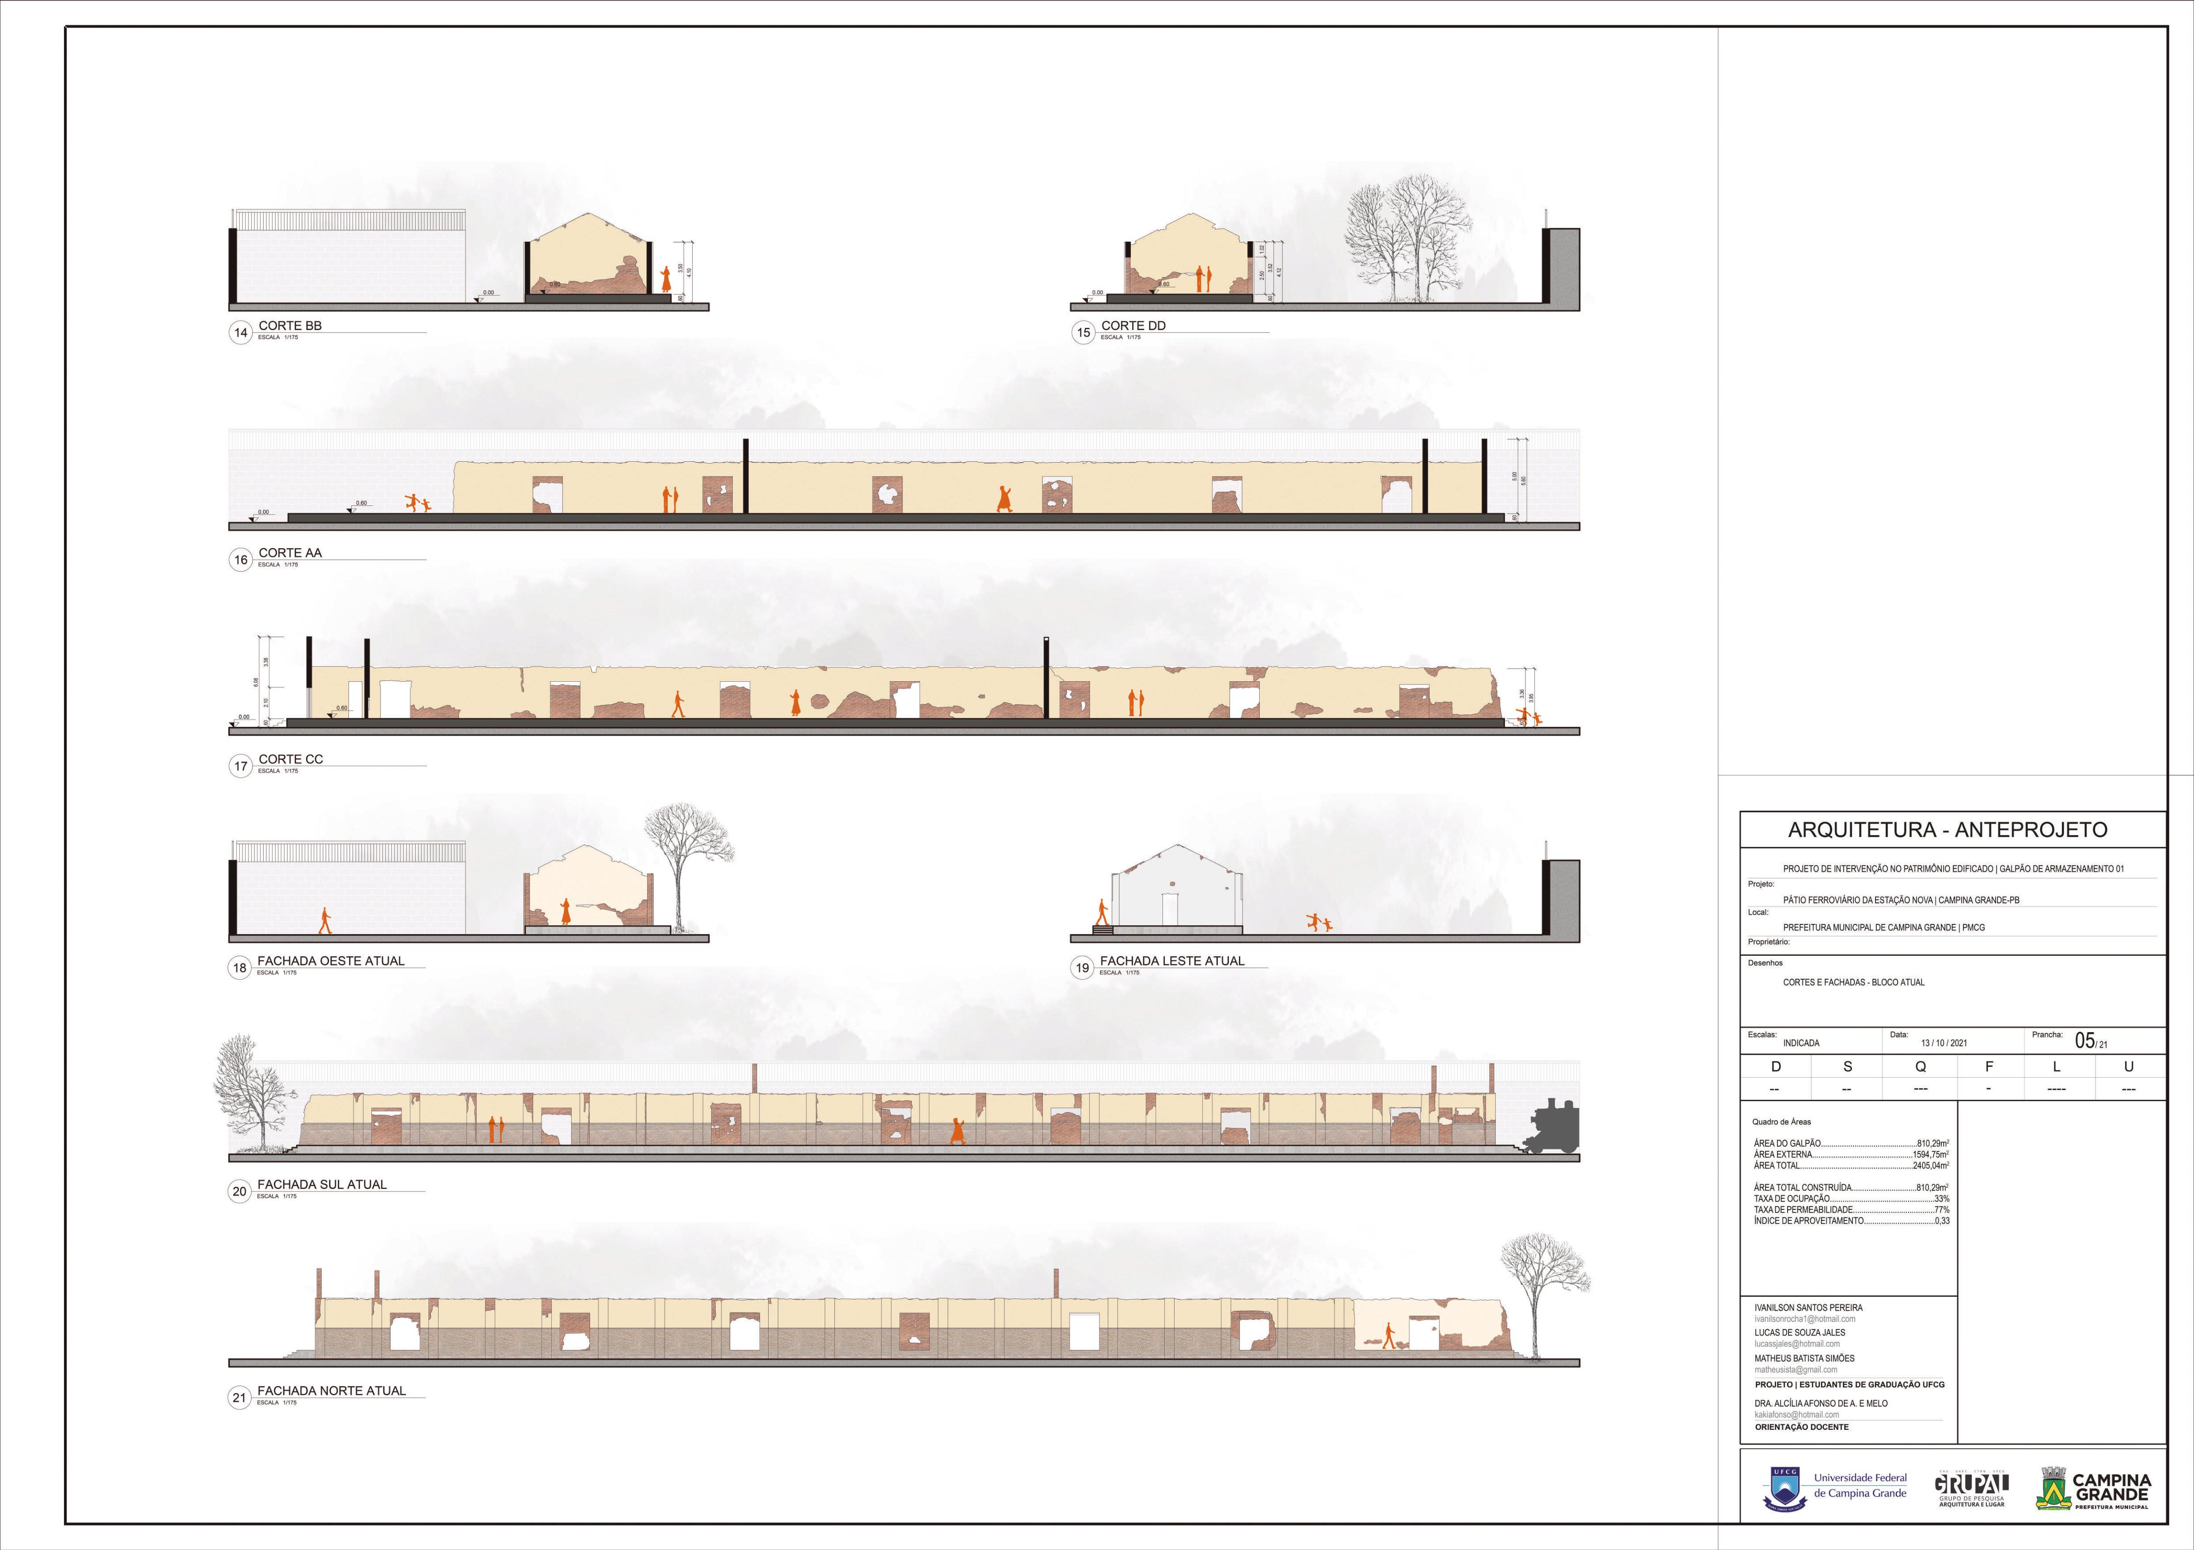
Task: Click drawing number circle 19
Action: coord(1082,968)
